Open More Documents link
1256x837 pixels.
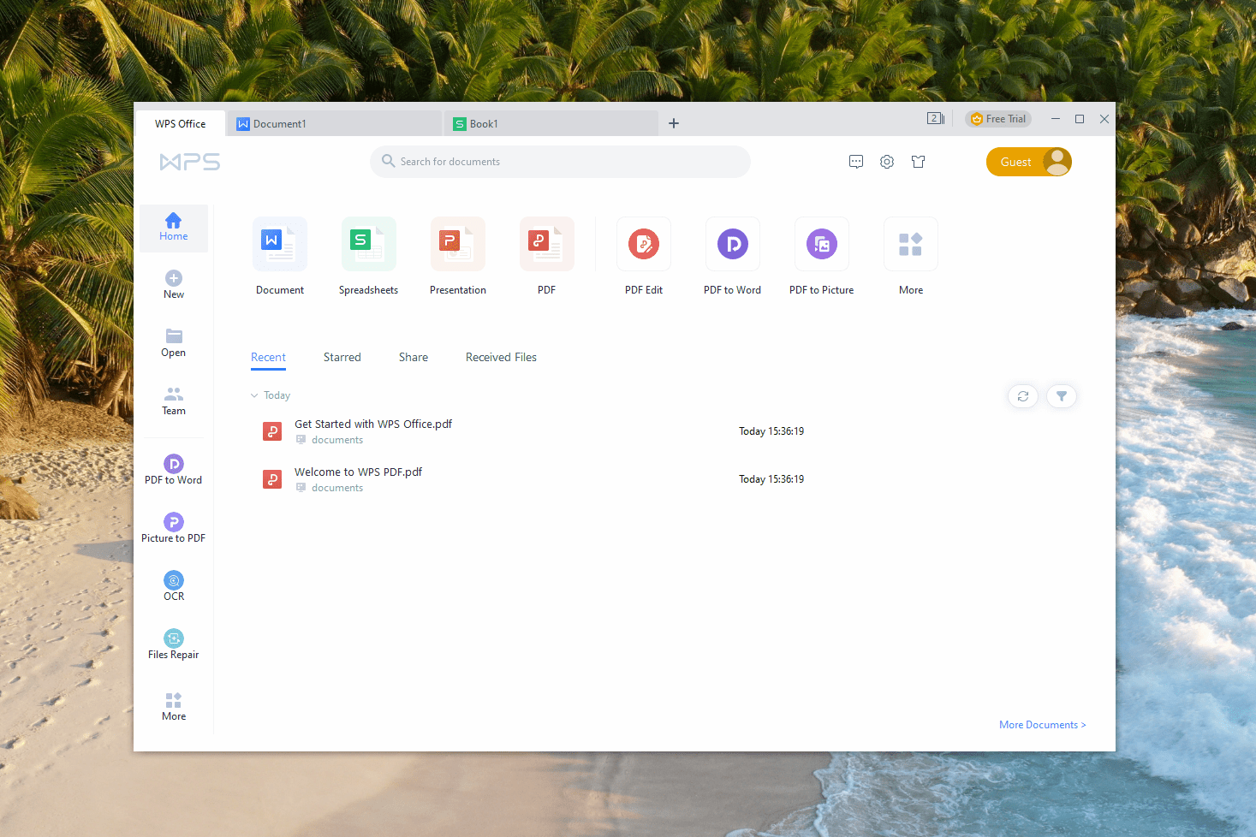click(x=1041, y=724)
